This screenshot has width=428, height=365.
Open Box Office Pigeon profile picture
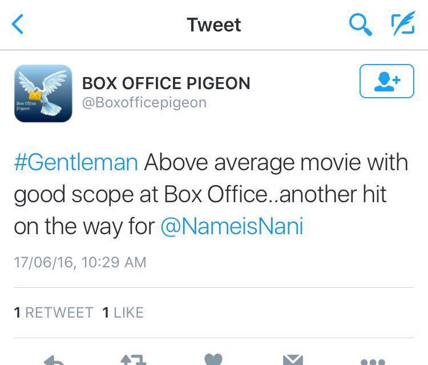(43, 93)
